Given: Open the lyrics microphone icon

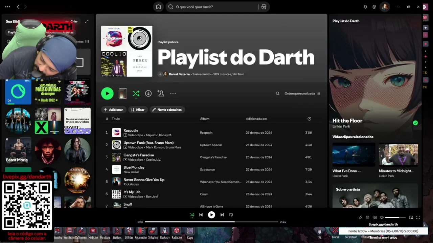Looking at the screenshot, I should point(361,218).
